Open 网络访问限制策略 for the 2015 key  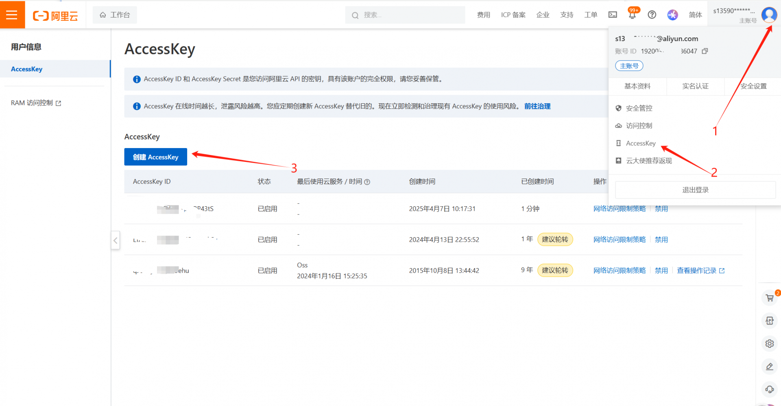pyautogui.click(x=620, y=271)
